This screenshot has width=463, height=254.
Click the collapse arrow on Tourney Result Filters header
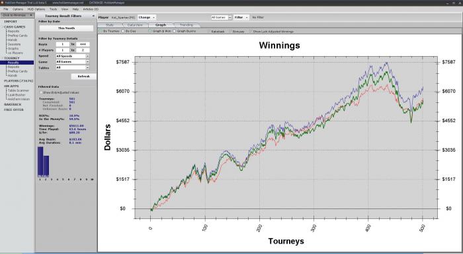coord(94,16)
